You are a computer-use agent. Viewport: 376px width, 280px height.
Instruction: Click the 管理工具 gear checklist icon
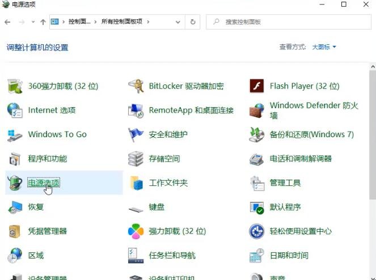coord(257,183)
